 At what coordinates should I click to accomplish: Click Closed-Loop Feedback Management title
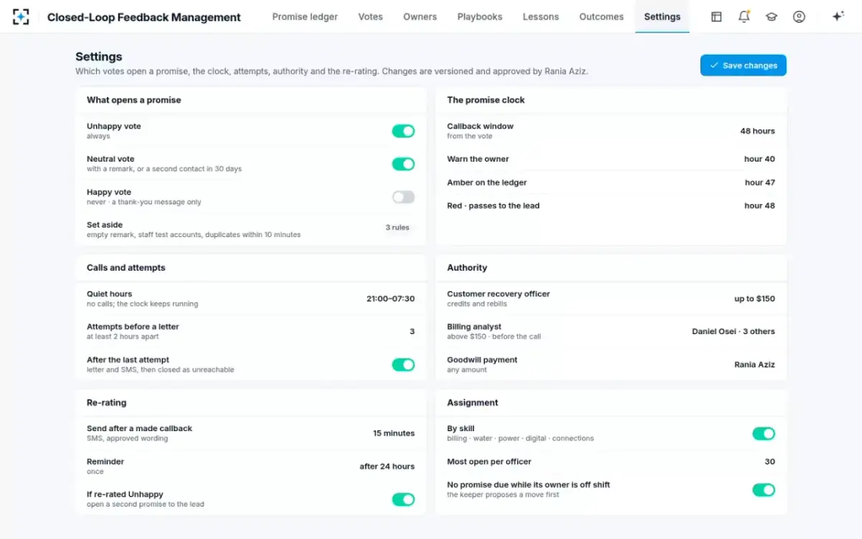click(x=144, y=17)
